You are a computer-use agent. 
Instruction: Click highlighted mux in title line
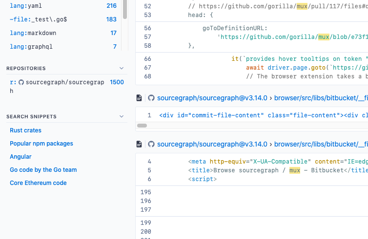[x=294, y=170]
